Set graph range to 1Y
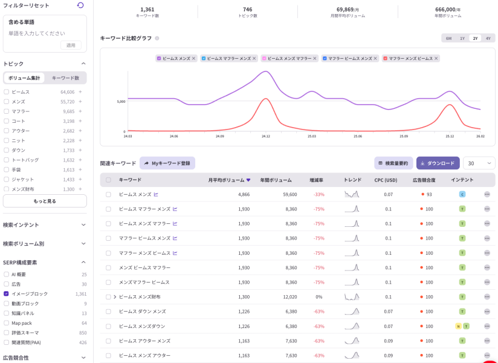Image resolution: width=498 pixels, height=363 pixels. coord(462,38)
